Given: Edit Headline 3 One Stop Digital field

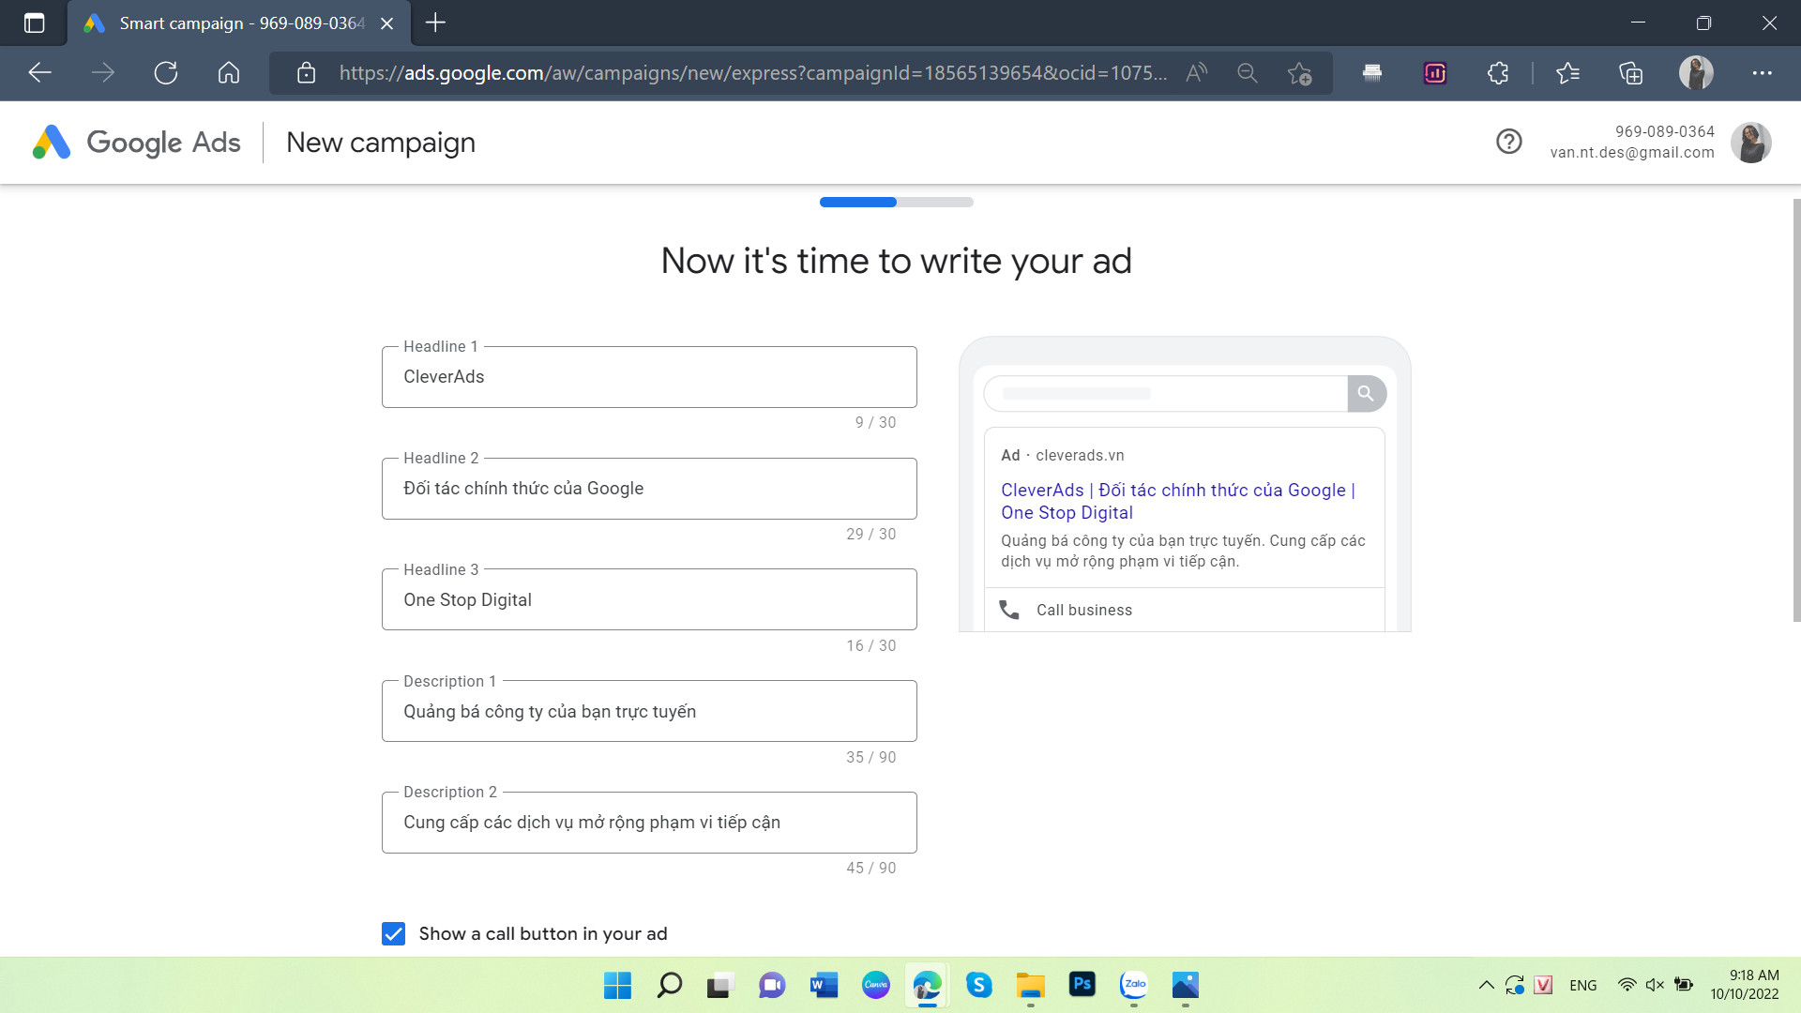Looking at the screenshot, I should tap(649, 599).
